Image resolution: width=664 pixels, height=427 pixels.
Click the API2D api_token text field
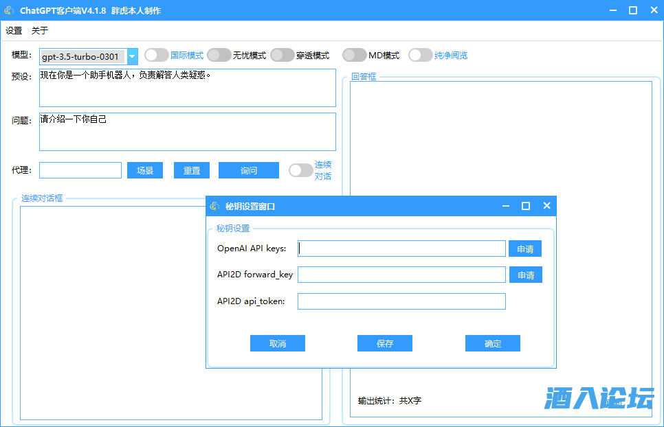(401, 301)
